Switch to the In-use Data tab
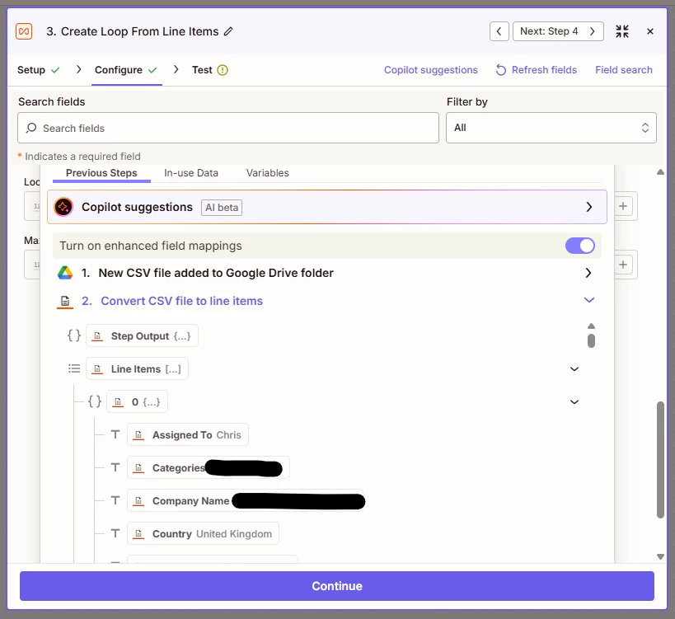The image size is (675, 619). tap(190, 173)
